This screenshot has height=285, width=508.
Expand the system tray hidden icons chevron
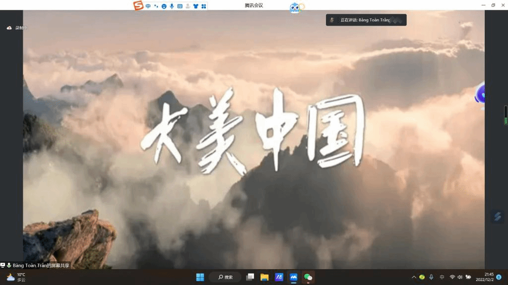414,277
